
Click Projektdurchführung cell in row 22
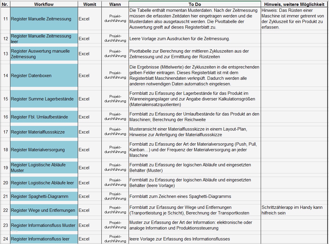[115, 210]
